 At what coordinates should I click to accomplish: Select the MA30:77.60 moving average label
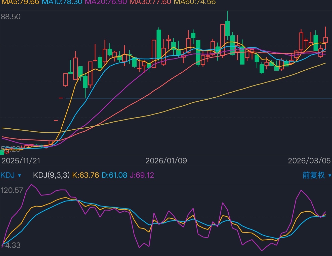tap(150, 2)
